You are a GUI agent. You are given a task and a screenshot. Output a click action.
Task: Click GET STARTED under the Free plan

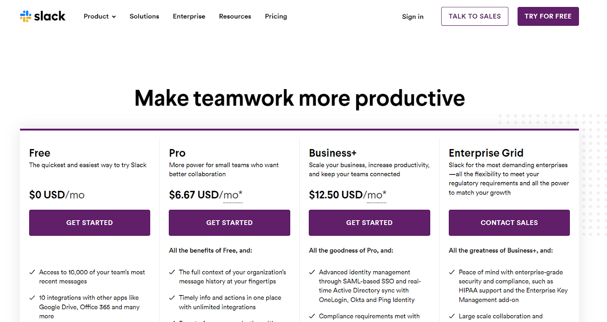89,223
